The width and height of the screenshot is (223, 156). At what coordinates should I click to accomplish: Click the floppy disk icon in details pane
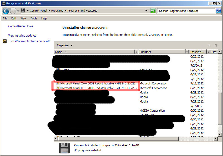click(x=64, y=148)
